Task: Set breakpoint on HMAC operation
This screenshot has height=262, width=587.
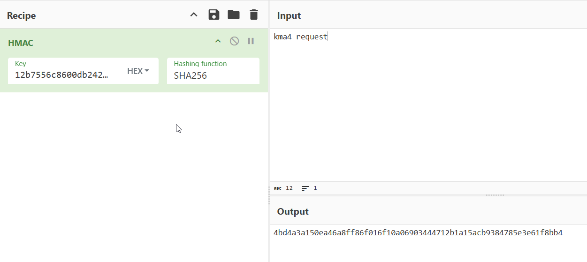Action: [x=251, y=41]
